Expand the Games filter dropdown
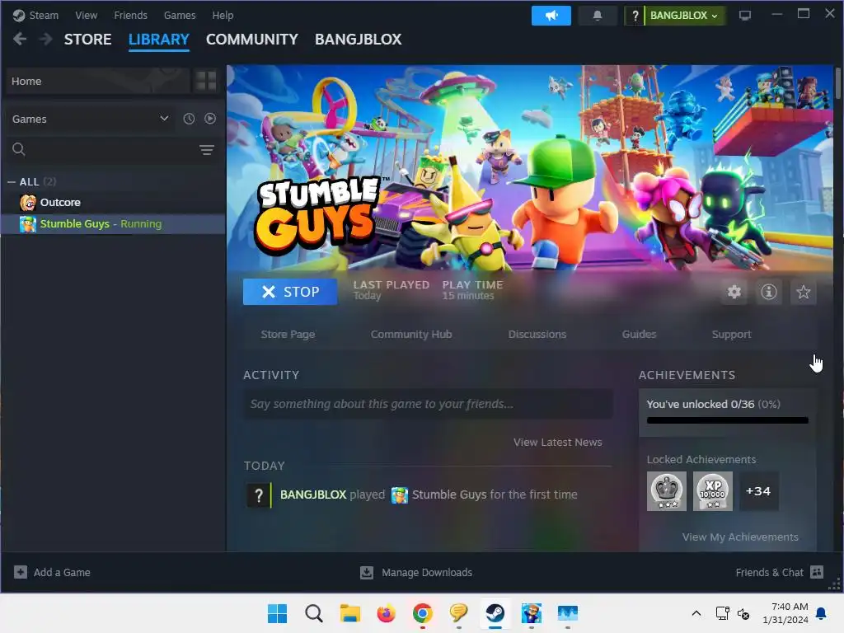Viewport: 844px width, 633px height. pos(90,119)
